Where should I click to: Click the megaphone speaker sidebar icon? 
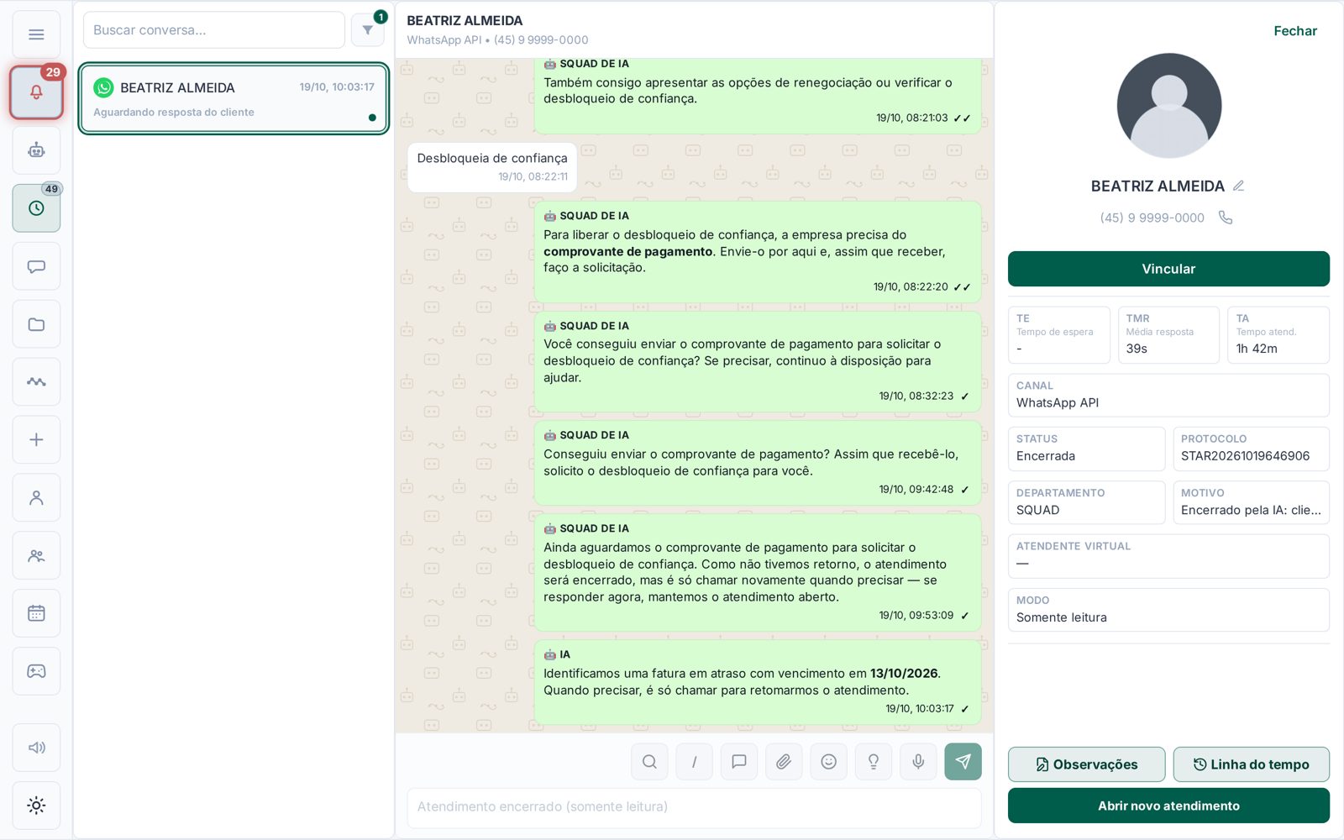[x=36, y=748]
